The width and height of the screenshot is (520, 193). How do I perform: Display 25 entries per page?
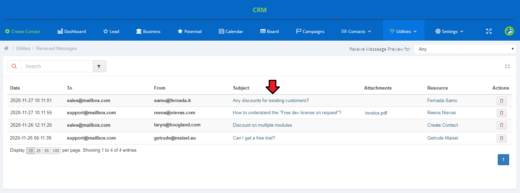click(38, 151)
